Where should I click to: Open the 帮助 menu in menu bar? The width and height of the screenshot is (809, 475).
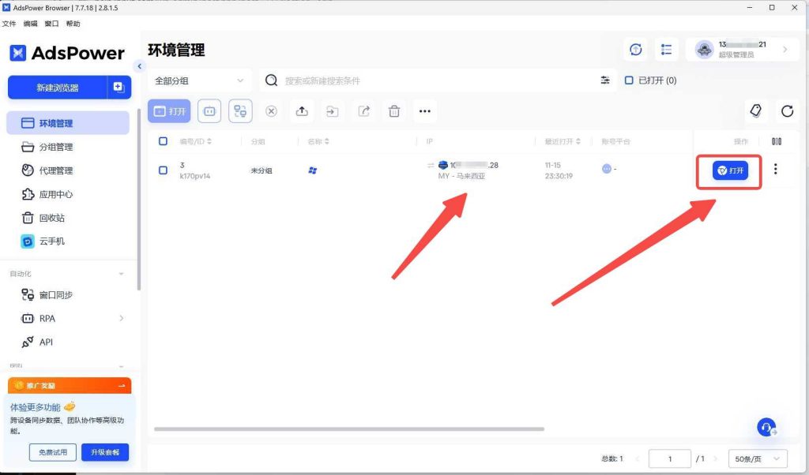point(73,24)
